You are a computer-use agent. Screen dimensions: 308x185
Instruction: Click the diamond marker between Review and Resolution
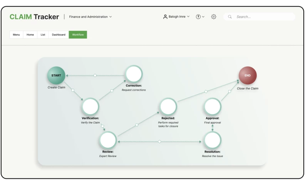[159, 141]
